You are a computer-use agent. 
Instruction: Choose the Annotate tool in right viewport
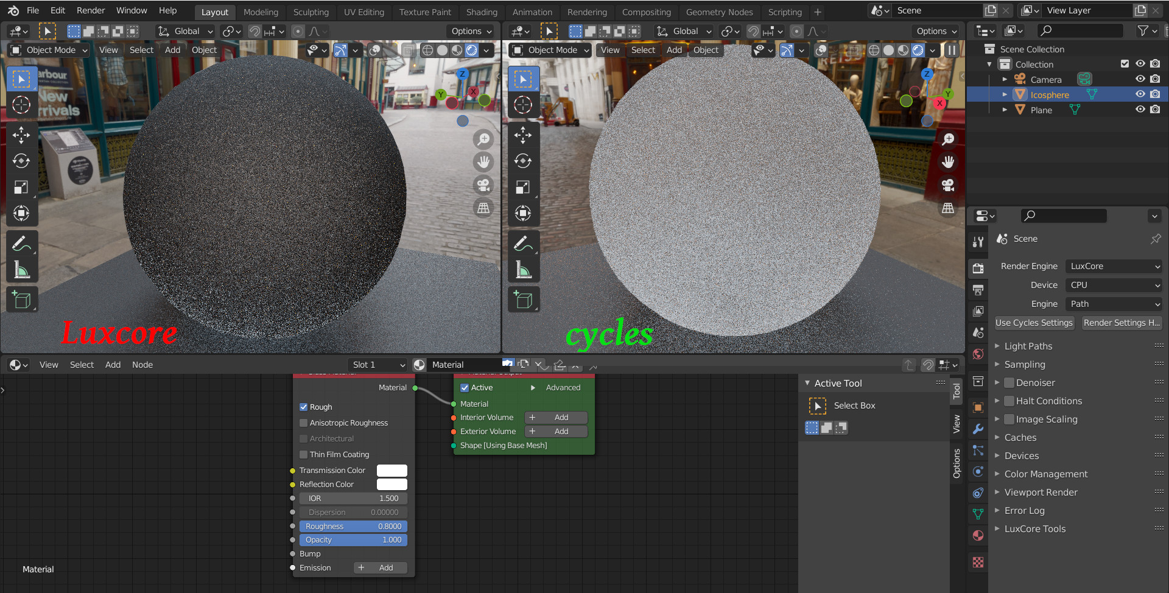(523, 244)
